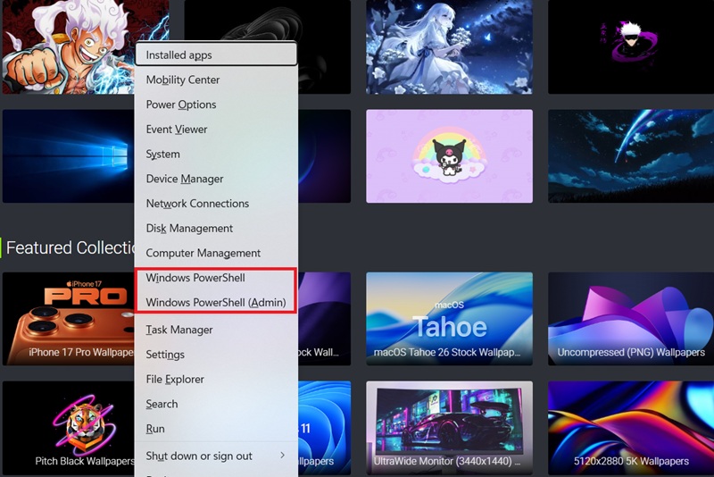Screen dimensions: 714x477
Task: Open Power Options
Action: [181, 105]
